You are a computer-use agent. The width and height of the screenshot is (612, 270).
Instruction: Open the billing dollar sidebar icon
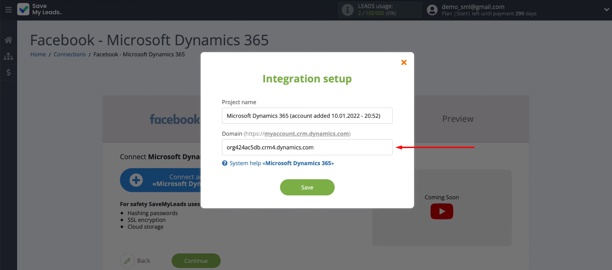pos(8,72)
